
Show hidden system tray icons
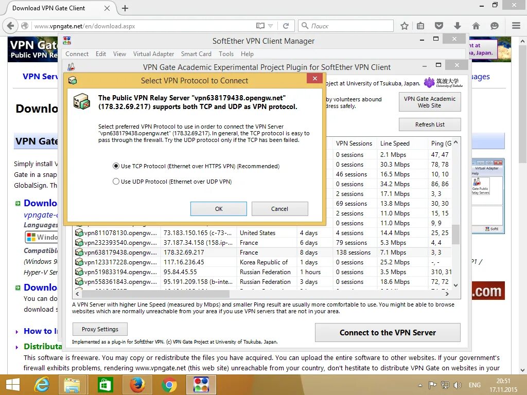[x=420, y=385]
